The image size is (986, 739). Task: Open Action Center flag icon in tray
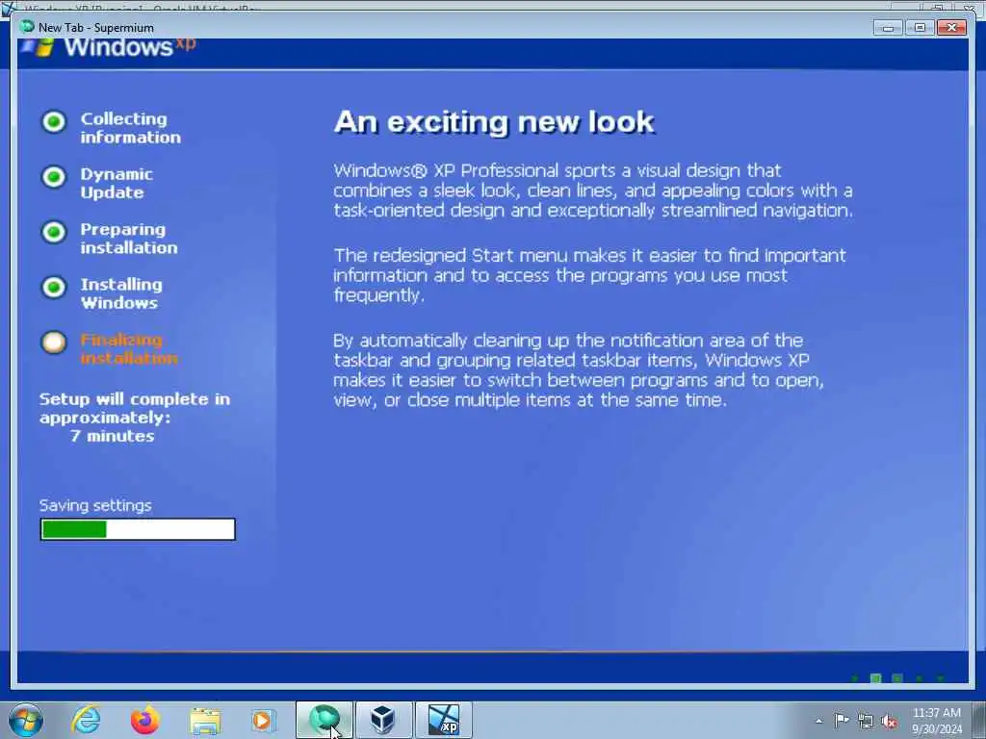click(x=842, y=721)
